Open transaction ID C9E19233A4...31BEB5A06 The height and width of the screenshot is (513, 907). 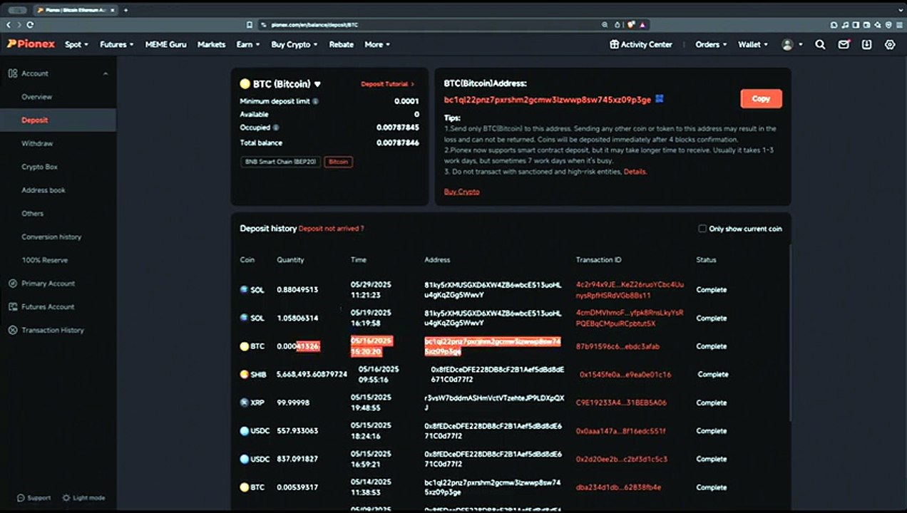[621, 403]
